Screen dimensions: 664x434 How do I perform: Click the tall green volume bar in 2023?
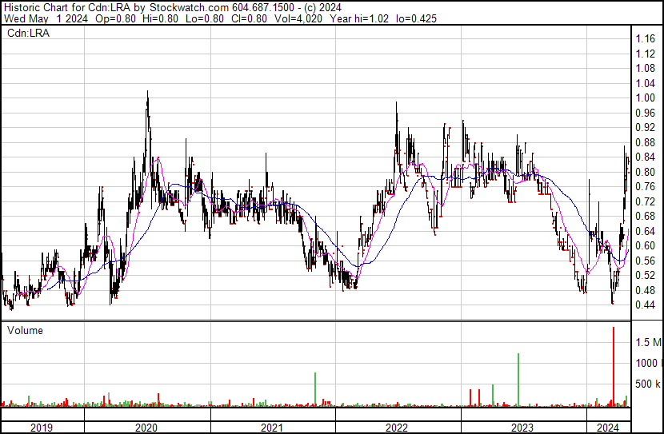[x=518, y=380]
